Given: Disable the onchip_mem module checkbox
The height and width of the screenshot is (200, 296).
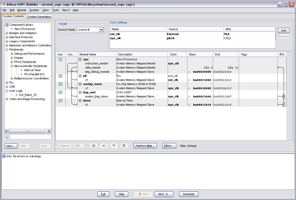Looking at the screenshot, I should [x=60, y=84].
